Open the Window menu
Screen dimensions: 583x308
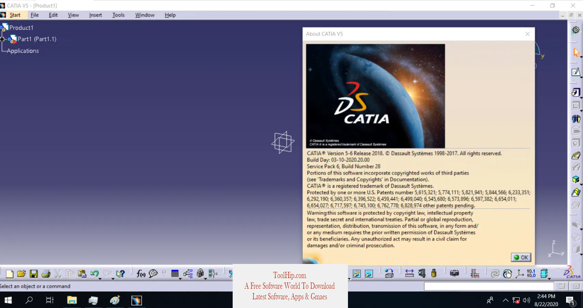click(144, 15)
